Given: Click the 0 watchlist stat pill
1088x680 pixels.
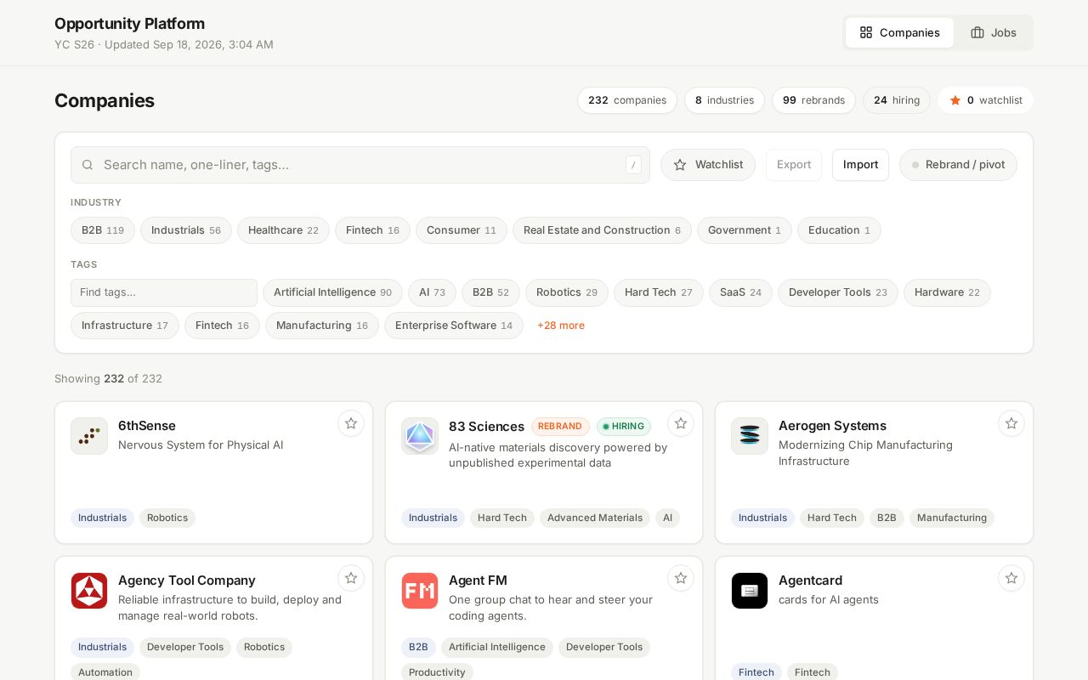Looking at the screenshot, I should [985, 100].
